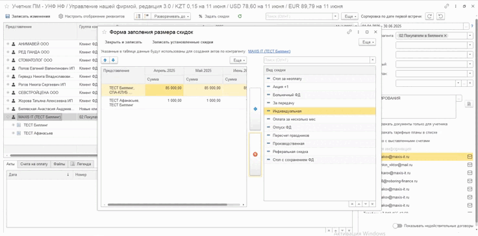Click horizontal scrollbar under sums table

(168, 205)
